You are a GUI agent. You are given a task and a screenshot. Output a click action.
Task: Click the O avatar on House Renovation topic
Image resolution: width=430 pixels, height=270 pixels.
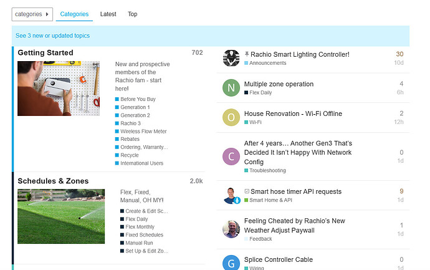pos(231,117)
